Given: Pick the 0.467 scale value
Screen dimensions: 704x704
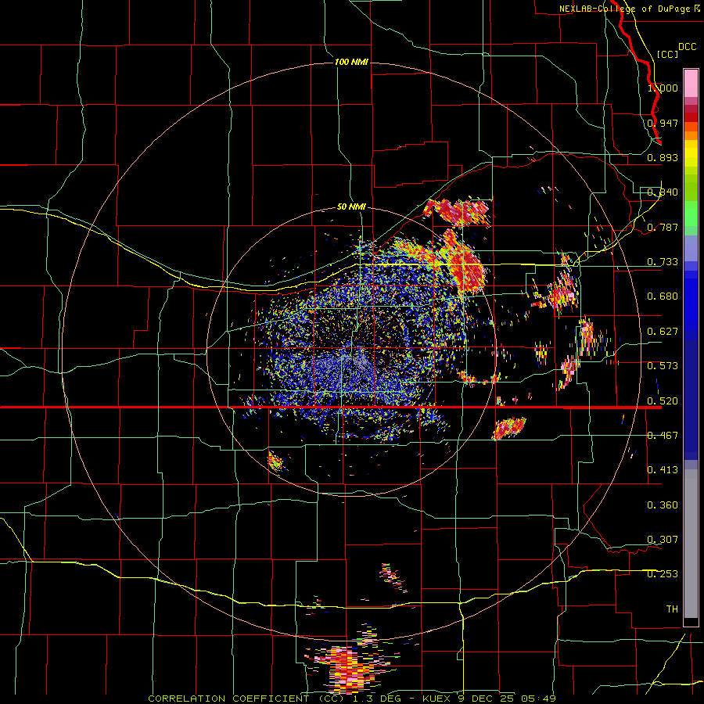Looking at the screenshot, I should point(663,436).
